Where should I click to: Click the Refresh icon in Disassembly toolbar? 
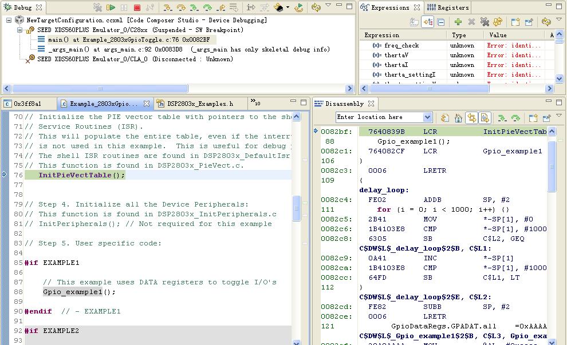pos(444,118)
